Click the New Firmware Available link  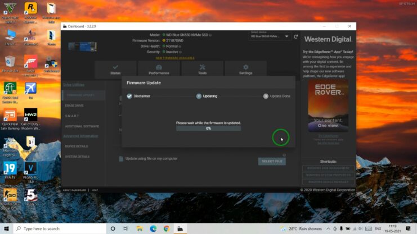coord(175,58)
